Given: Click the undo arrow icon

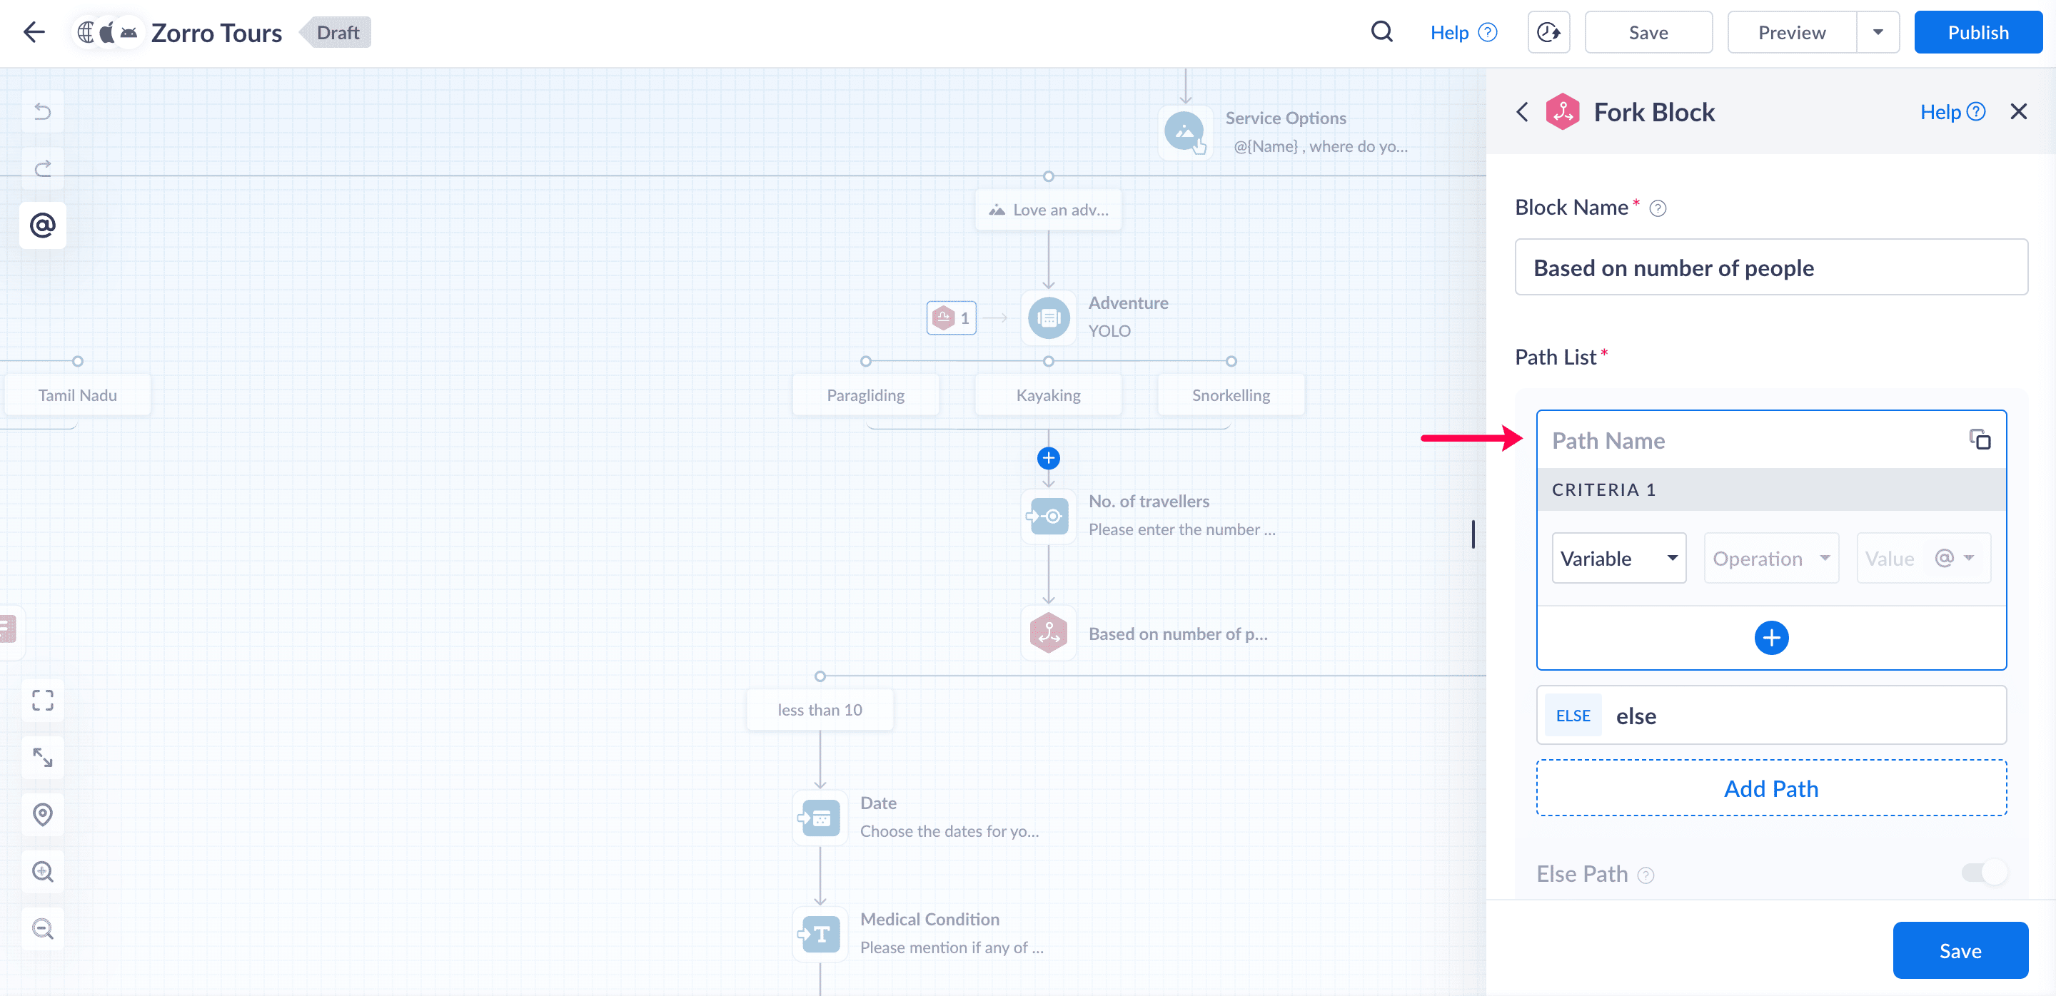Looking at the screenshot, I should coord(43,111).
